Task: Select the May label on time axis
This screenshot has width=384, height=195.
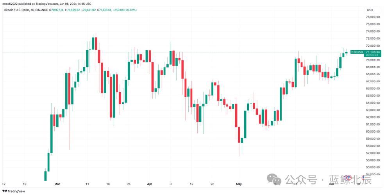Action: pyautogui.click(x=239, y=183)
